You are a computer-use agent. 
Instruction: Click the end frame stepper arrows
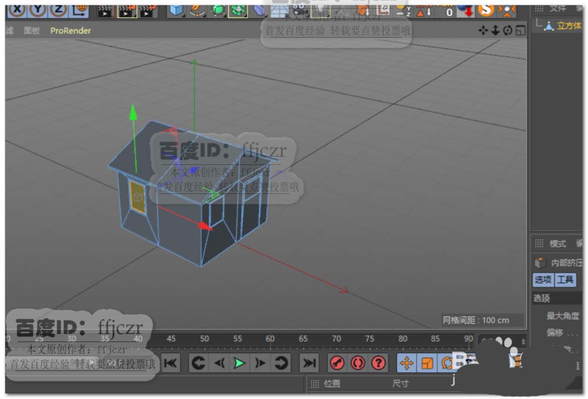click(x=523, y=341)
